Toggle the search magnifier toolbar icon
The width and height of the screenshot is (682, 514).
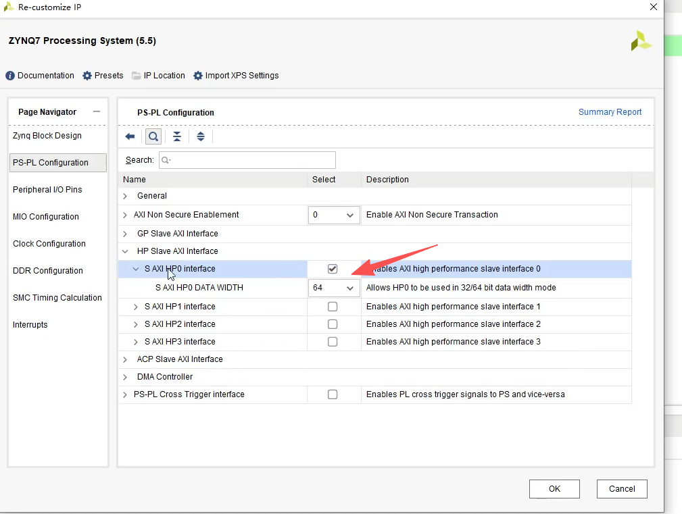coord(153,136)
